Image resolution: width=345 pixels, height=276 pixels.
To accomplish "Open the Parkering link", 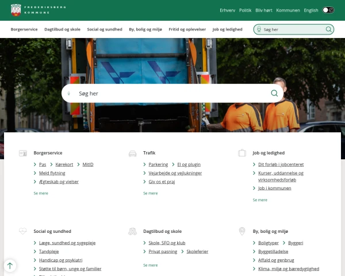I will coord(158,164).
